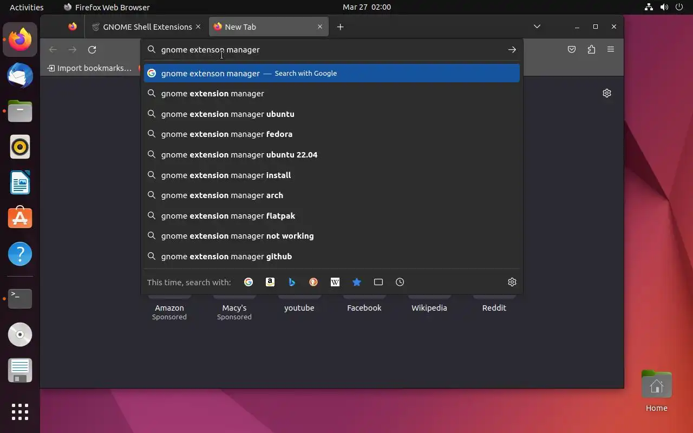Click inside the address bar text field
The image size is (693, 433).
[x=330, y=50]
